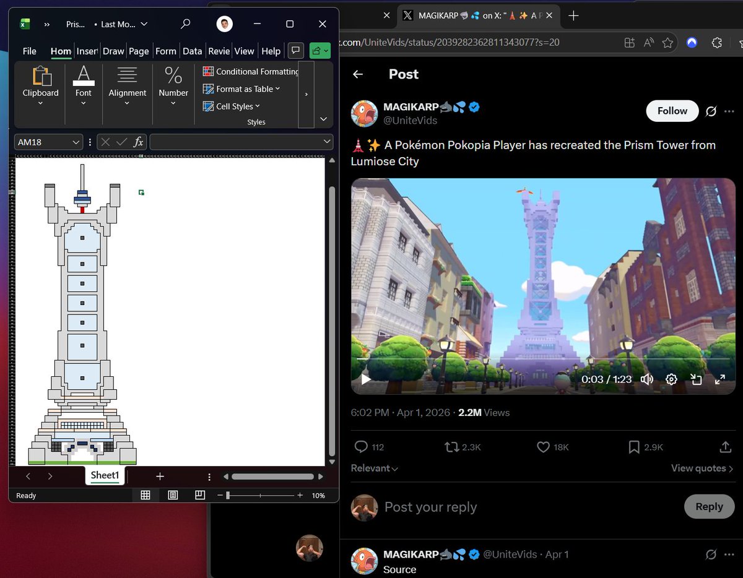Open the Excel comments pane icon
Image resolution: width=743 pixels, height=578 pixels.
pos(297,51)
